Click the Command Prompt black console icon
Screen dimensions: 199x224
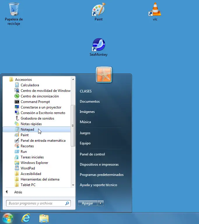tap(17, 102)
